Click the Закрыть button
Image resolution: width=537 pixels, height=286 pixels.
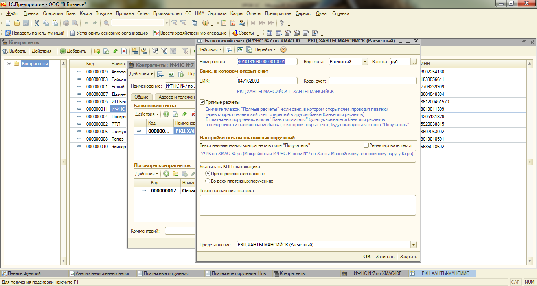(409, 256)
